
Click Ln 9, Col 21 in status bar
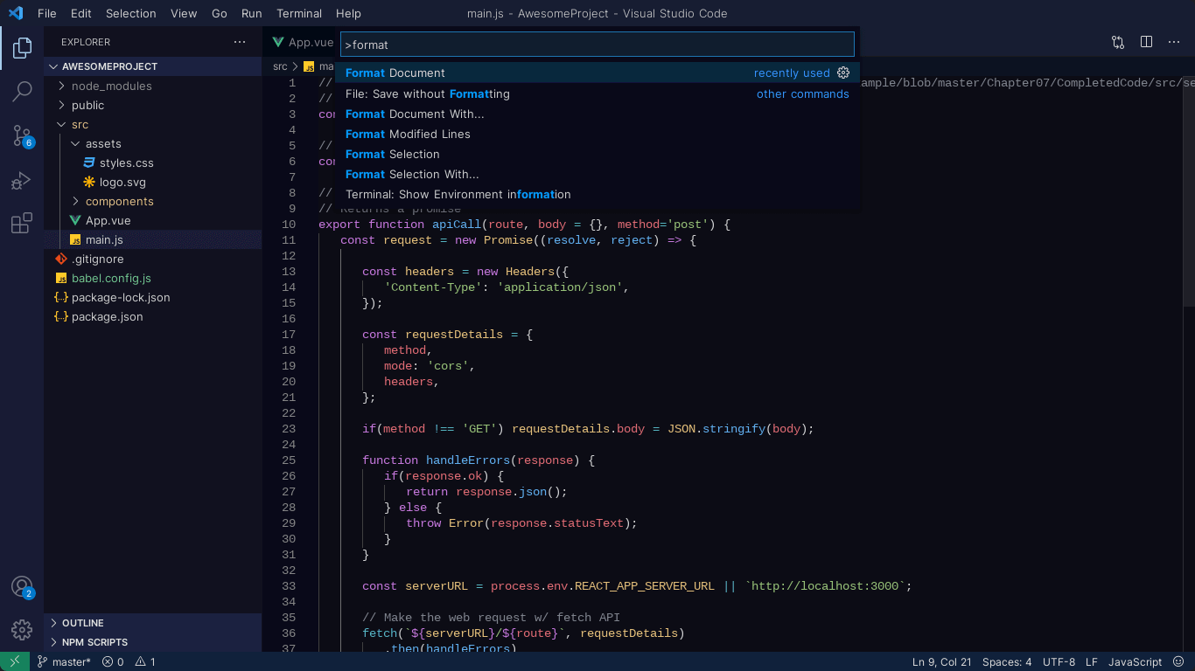coord(941,661)
